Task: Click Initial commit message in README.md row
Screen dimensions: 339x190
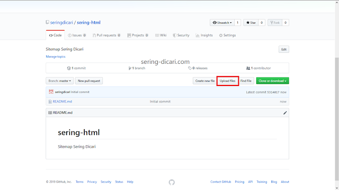Action: coord(160,101)
